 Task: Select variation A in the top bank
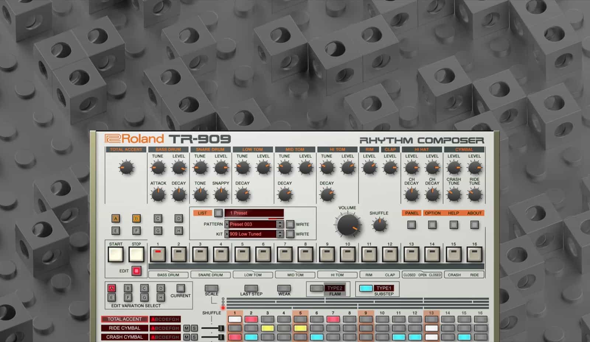click(116, 218)
